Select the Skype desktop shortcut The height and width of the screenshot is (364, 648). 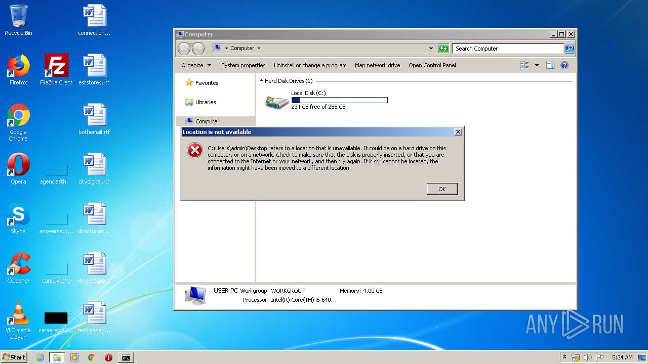coord(18,218)
